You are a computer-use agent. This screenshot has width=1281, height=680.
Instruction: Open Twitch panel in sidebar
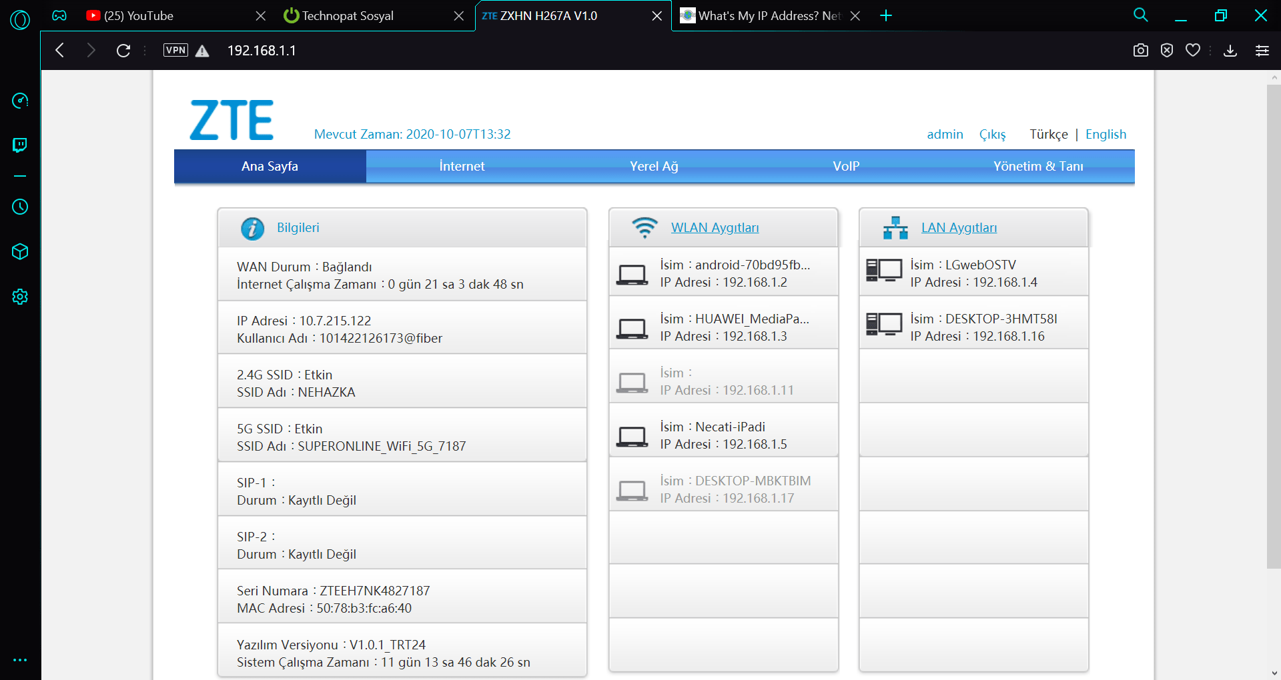click(20, 145)
